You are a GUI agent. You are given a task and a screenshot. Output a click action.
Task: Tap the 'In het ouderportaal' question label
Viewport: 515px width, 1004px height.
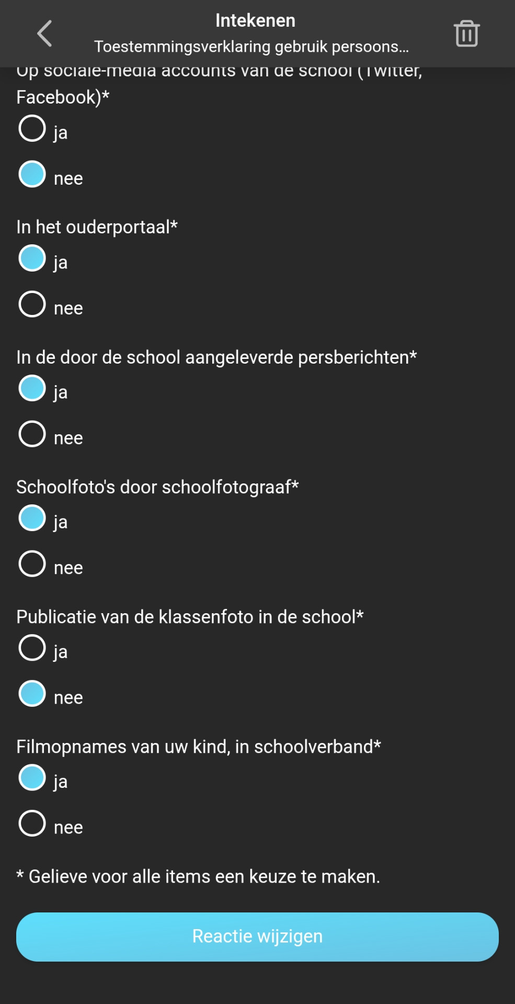[x=97, y=227]
